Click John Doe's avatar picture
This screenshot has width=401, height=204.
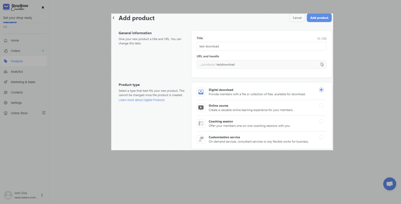point(8,195)
